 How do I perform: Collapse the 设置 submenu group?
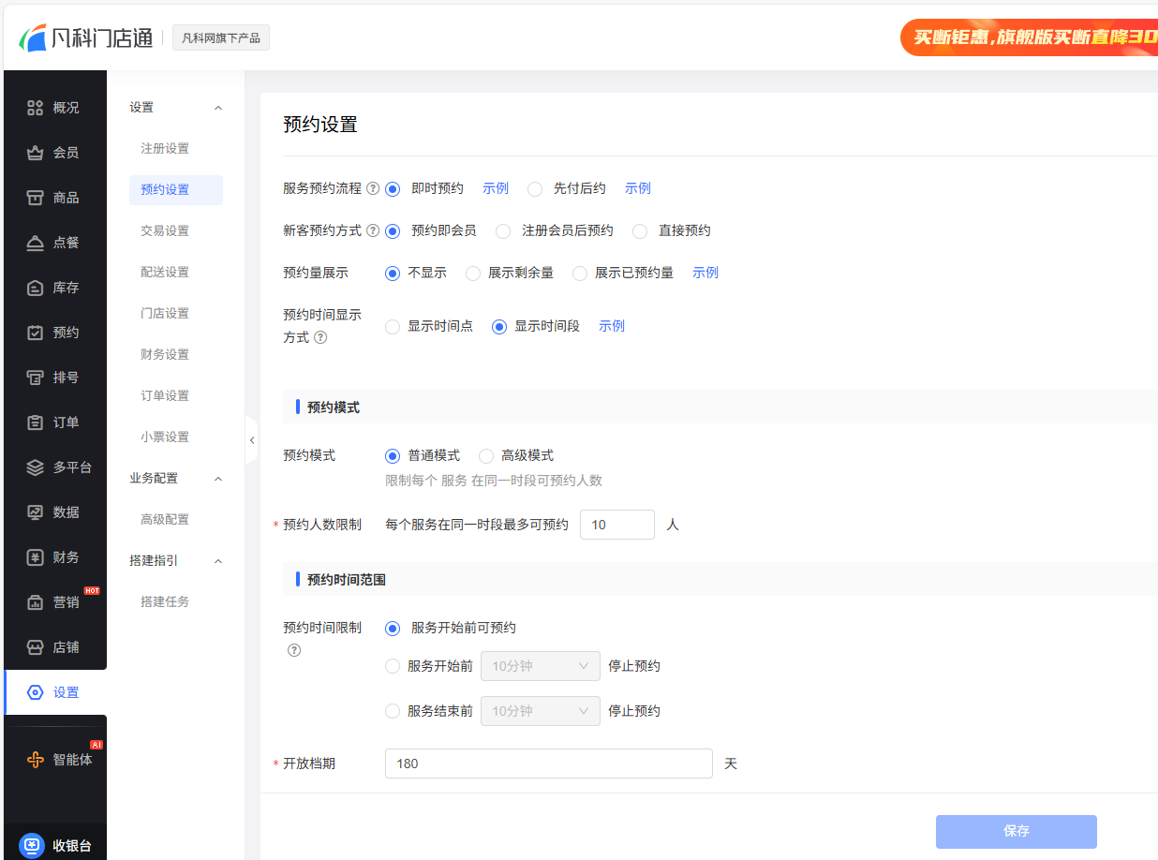pos(218,108)
